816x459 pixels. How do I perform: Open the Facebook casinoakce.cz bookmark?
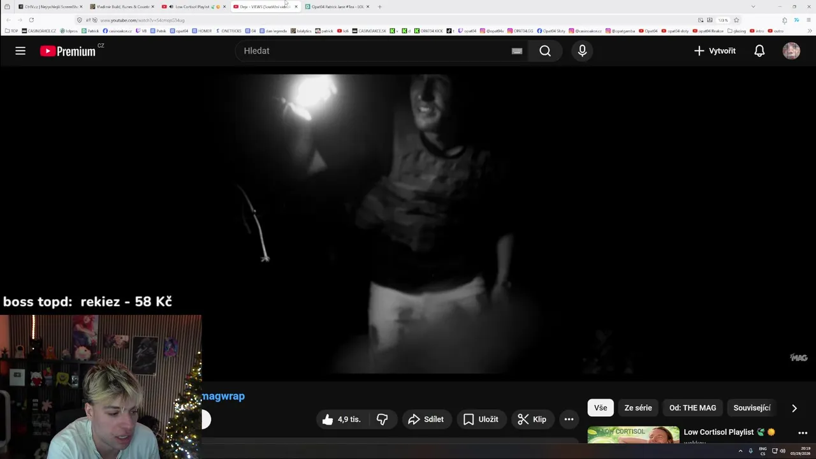(117, 31)
